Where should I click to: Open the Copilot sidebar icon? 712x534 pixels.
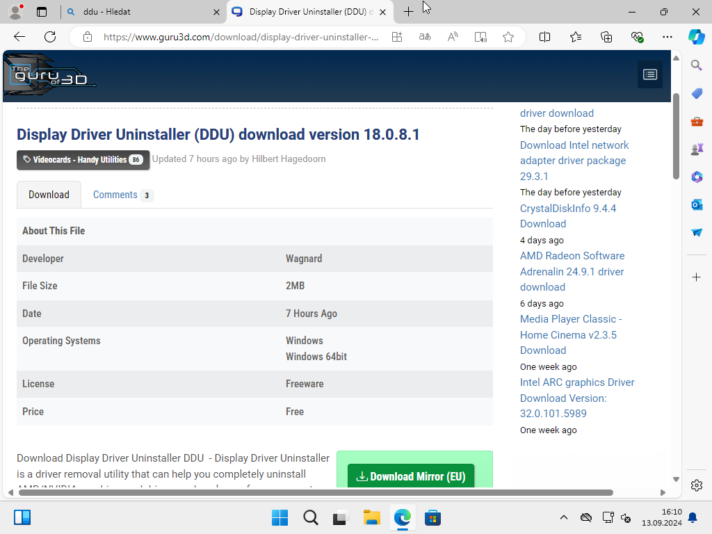point(696,37)
